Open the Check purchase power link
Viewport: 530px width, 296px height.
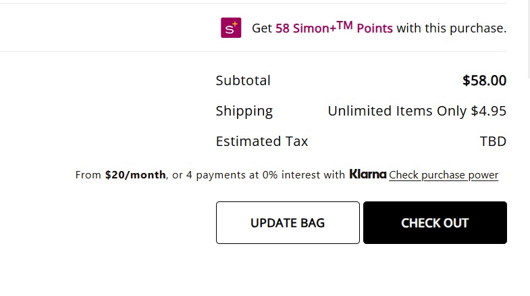click(x=444, y=175)
